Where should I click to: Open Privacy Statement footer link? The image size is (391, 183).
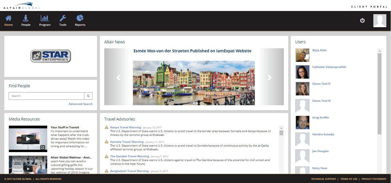[374, 179]
